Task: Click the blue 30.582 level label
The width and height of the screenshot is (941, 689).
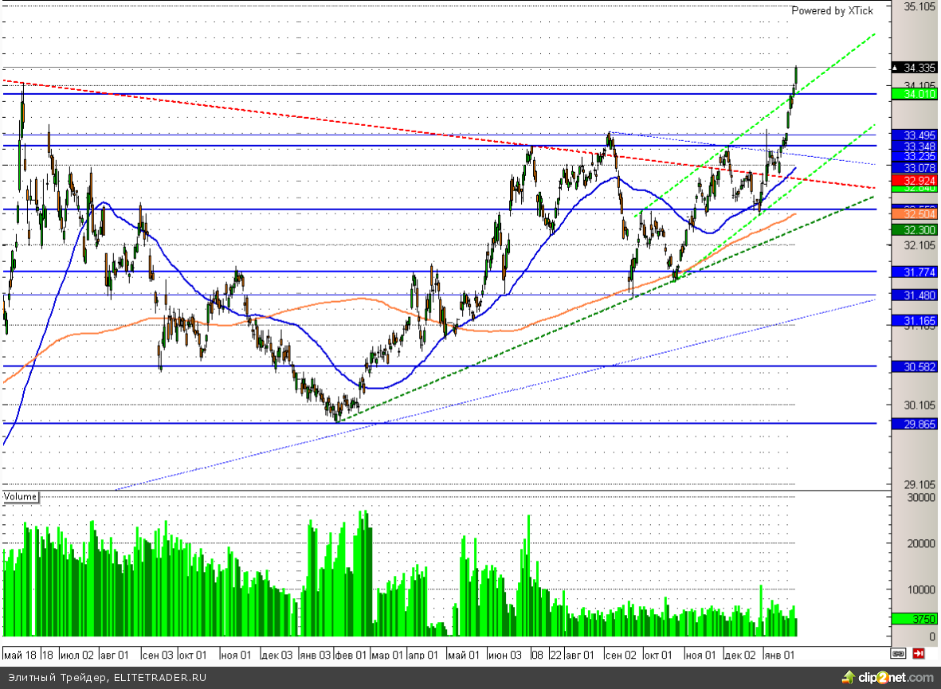Action: [914, 366]
